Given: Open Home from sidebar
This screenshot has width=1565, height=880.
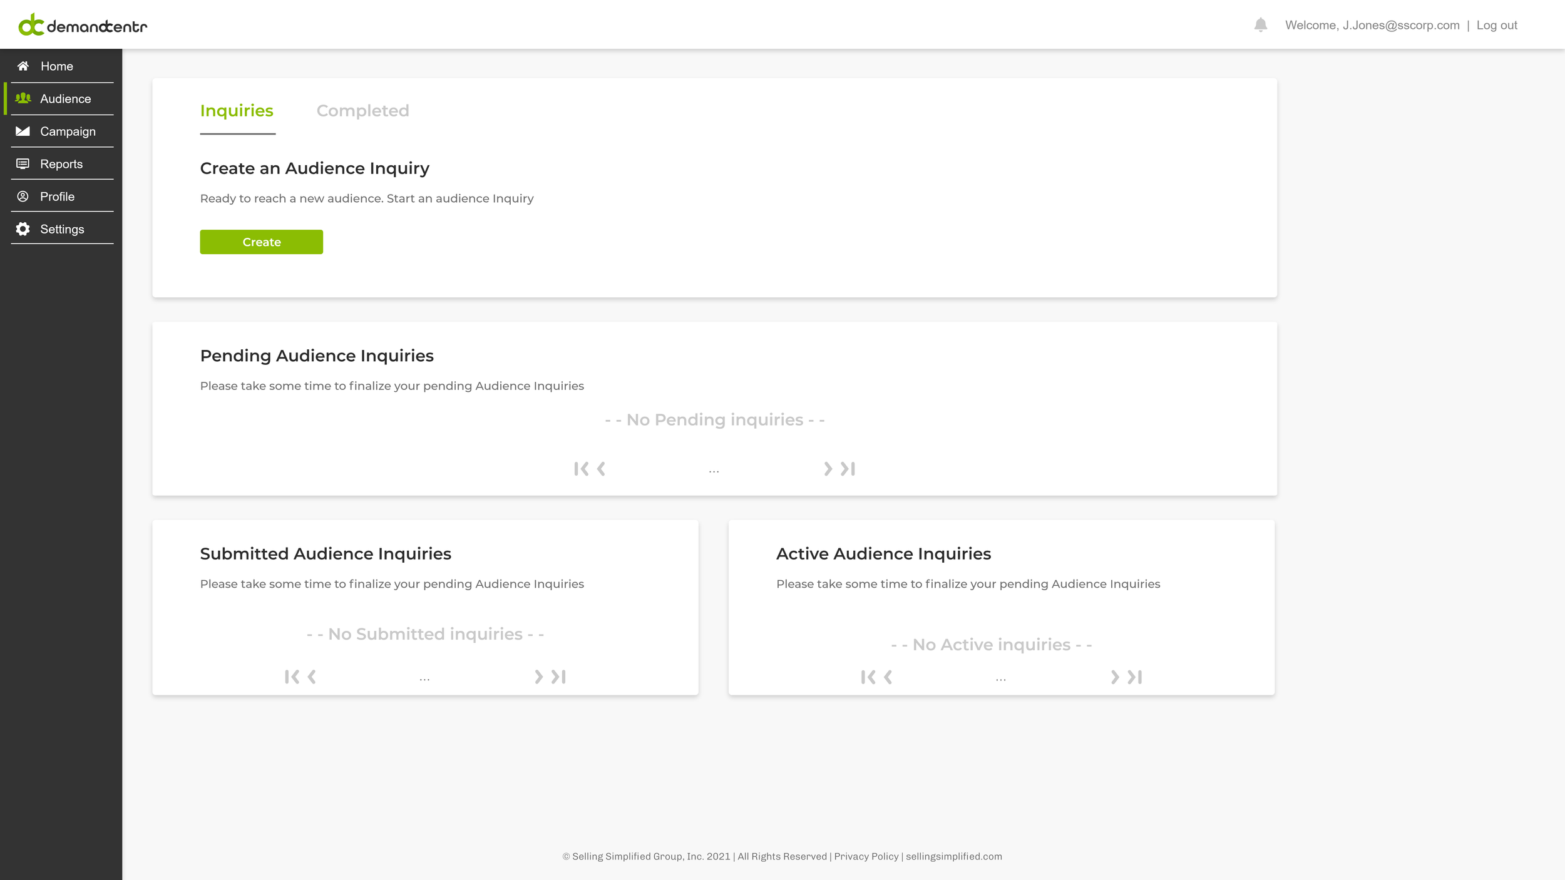Looking at the screenshot, I should 56,66.
